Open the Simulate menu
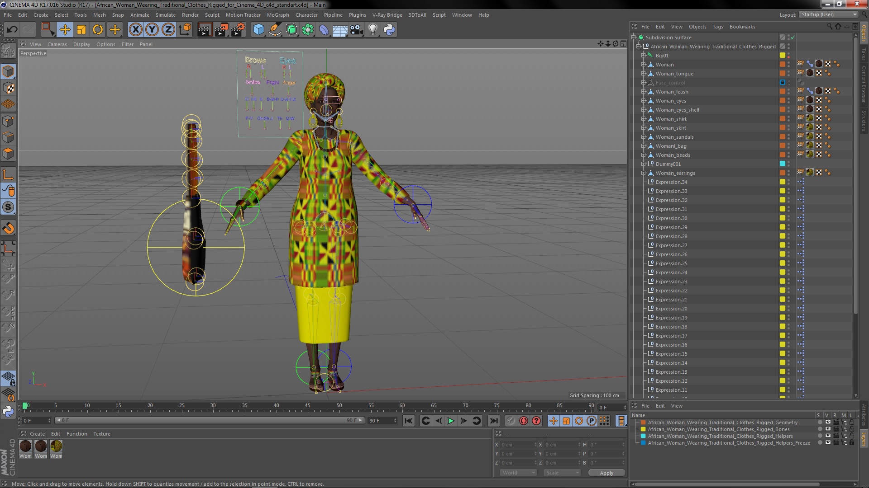Viewport: 869px width, 488px height. tap(165, 15)
